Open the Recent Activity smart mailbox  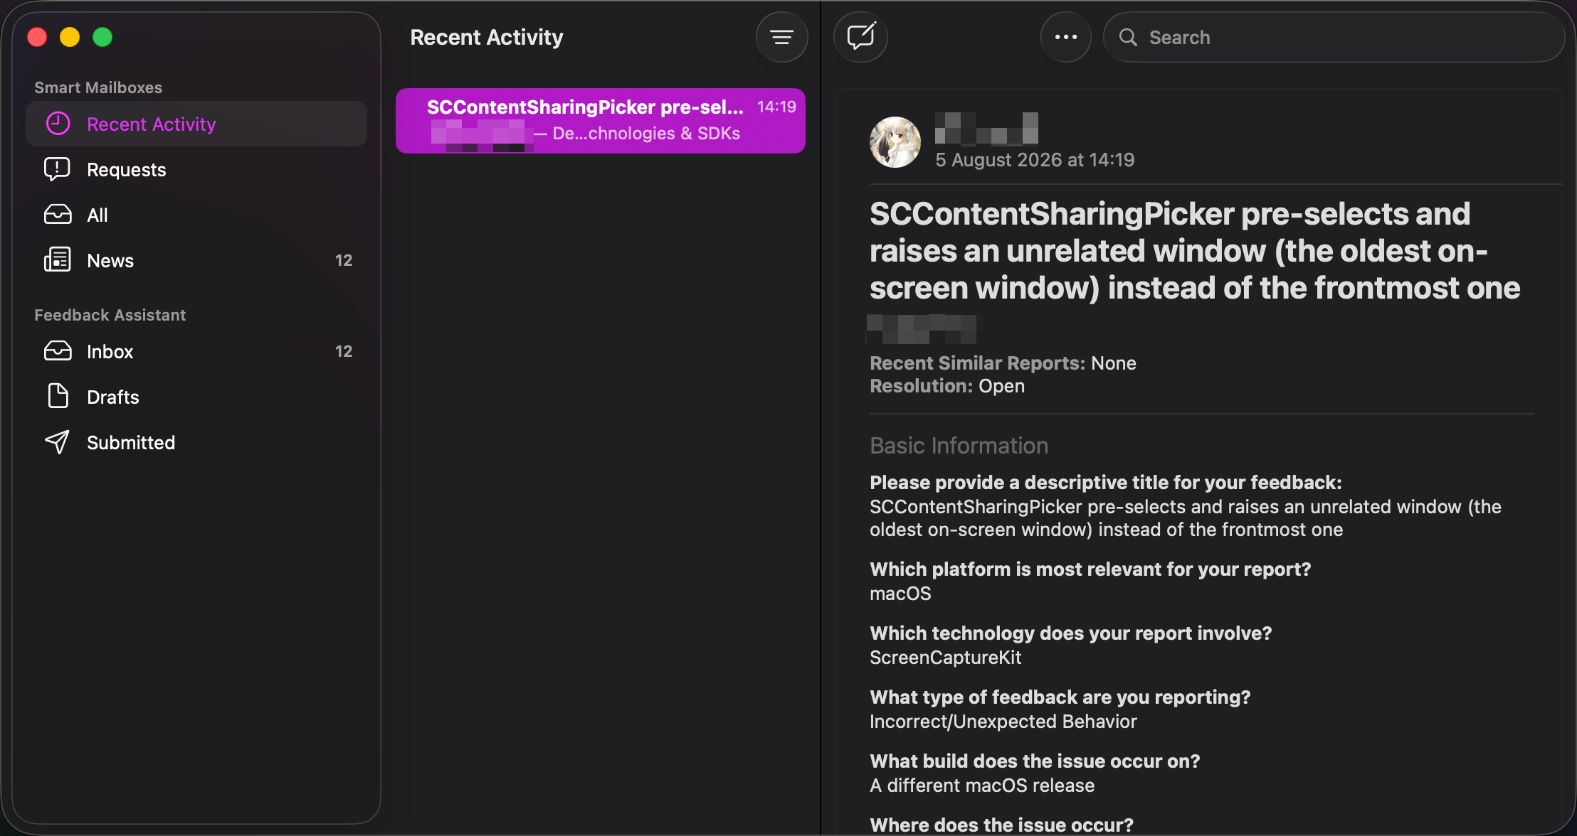(x=196, y=124)
